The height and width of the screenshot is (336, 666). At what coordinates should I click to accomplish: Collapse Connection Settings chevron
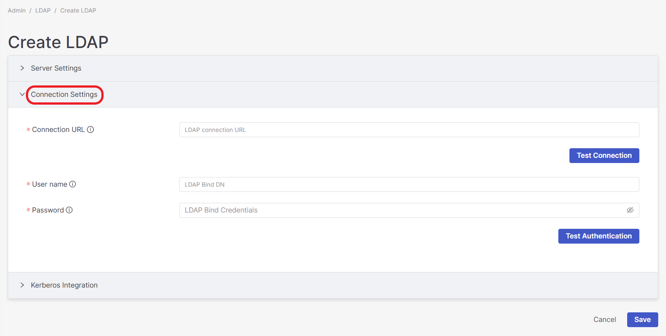point(22,94)
